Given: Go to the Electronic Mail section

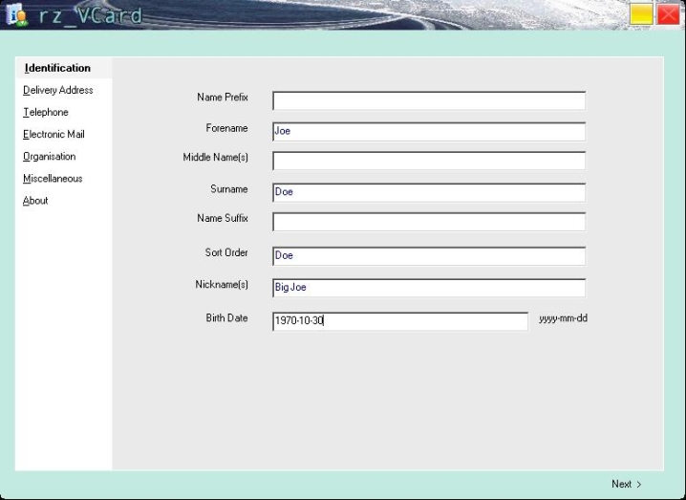Looking at the screenshot, I should click(54, 134).
